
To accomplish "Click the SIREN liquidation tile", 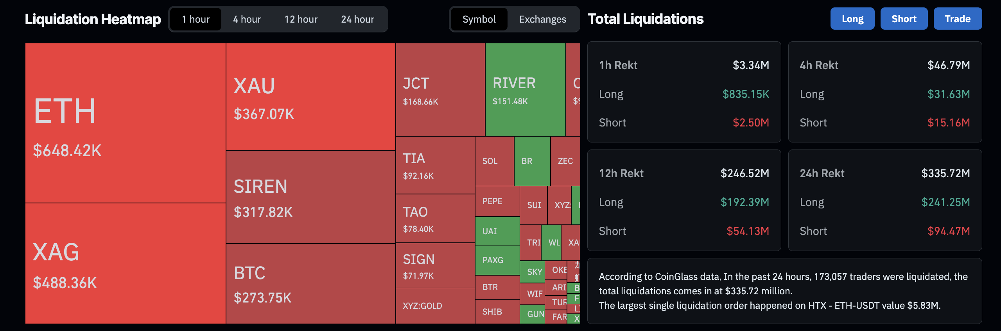I will (x=310, y=197).
